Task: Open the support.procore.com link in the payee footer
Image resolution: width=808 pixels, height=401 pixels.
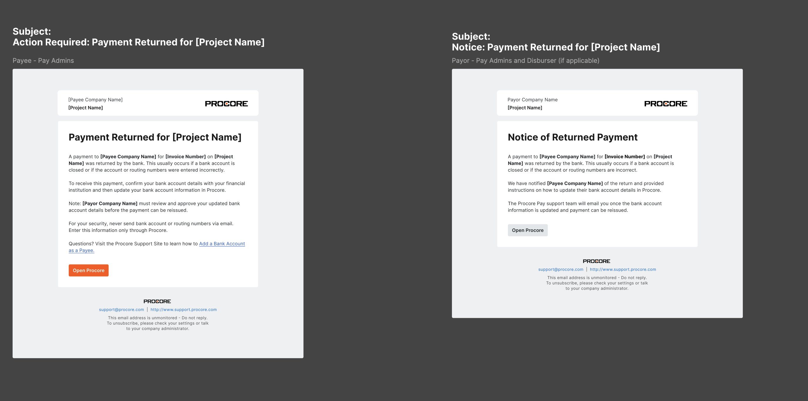Action: pyautogui.click(x=184, y=309)
